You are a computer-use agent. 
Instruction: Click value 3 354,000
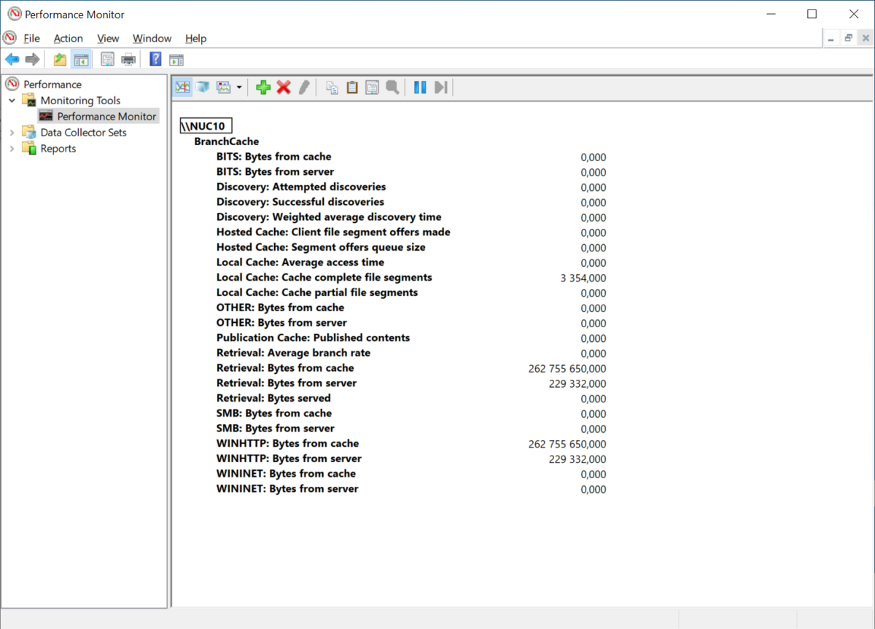583,278
